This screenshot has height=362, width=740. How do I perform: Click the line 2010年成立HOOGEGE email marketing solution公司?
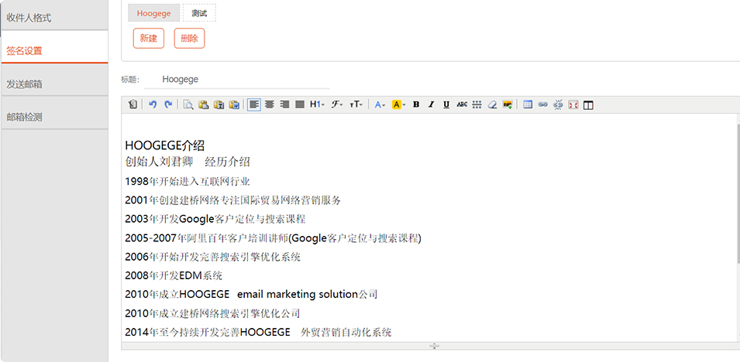coord(251,294)
